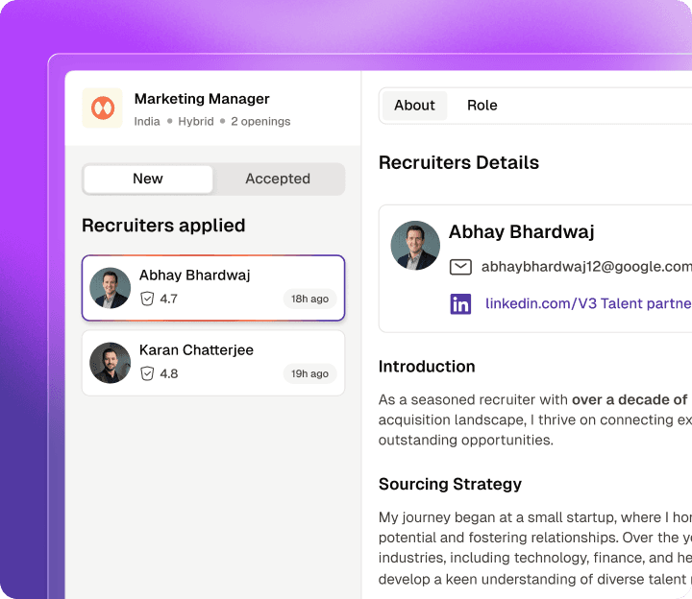692x599 pixels.
Task: Click the Sourcing Strategy section heading
Action: coord(450,484)
